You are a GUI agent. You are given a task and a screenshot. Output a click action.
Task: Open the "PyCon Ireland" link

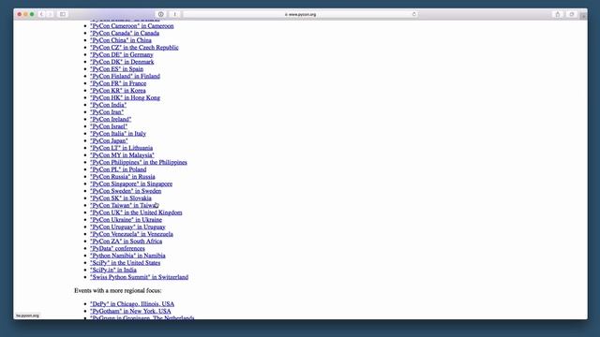(111, 119)
